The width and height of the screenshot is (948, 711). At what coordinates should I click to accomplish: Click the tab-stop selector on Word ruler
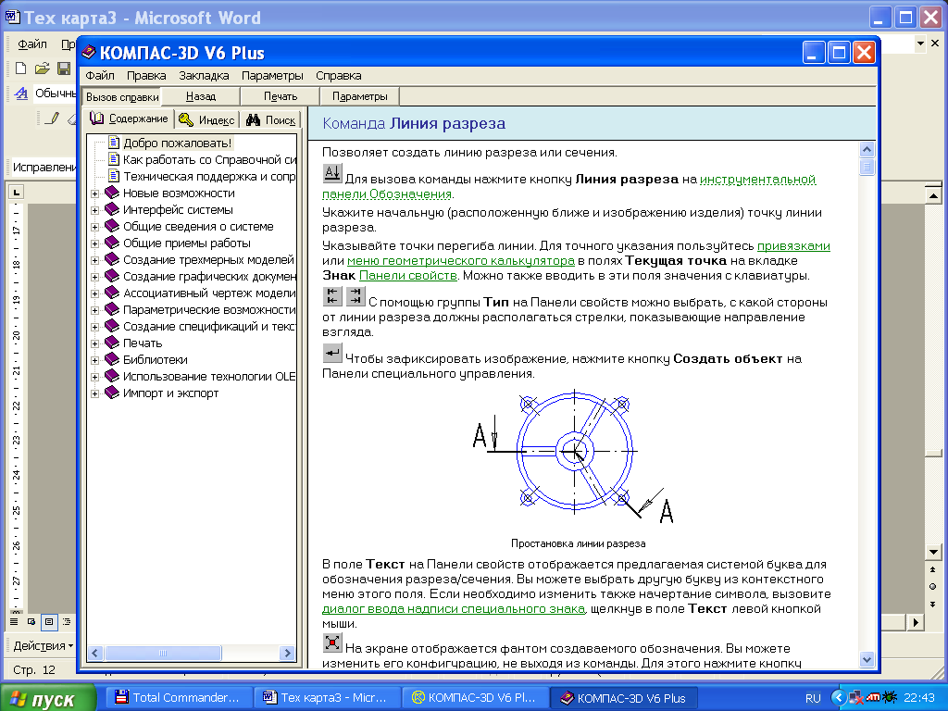(x=17, y=193)
